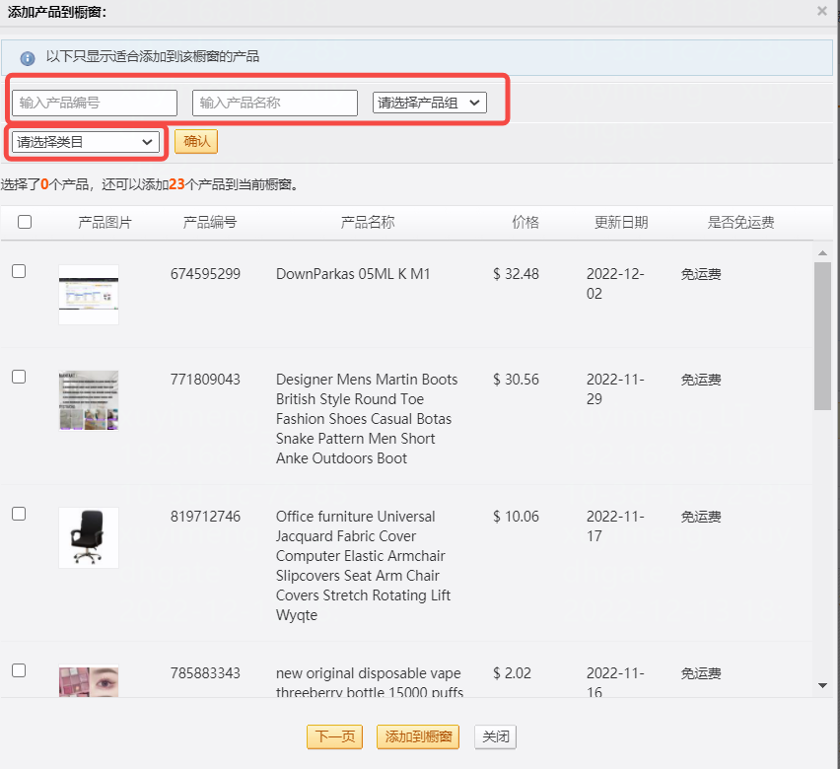Click the 产品名称 column header
The width and height of the screenshot is (840, 769).
[x=368, y=222]
